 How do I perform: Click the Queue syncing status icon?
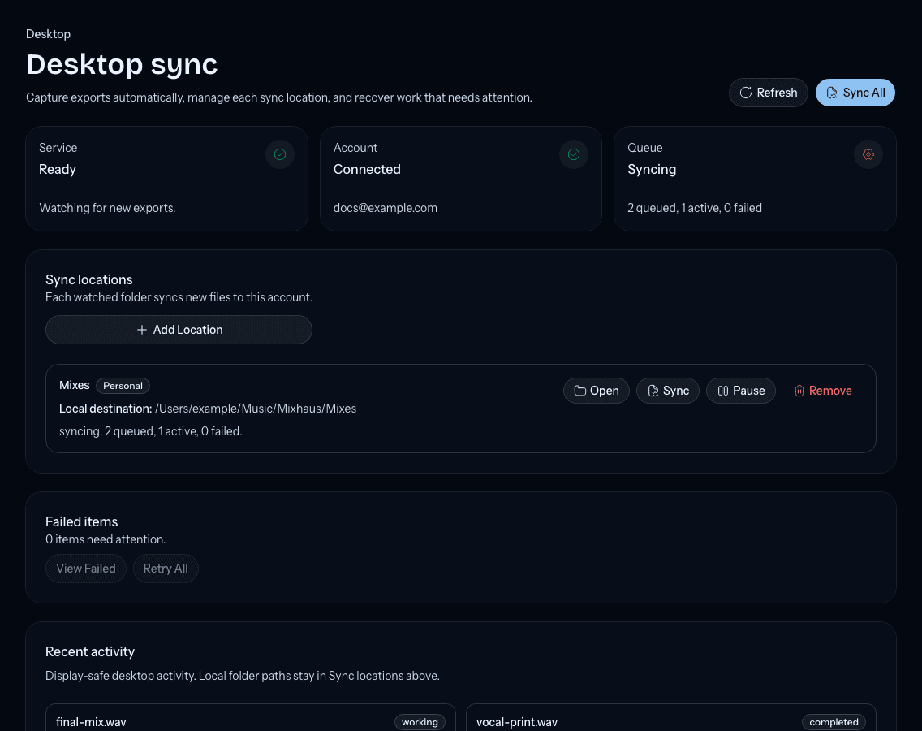(x=868, y=154)
